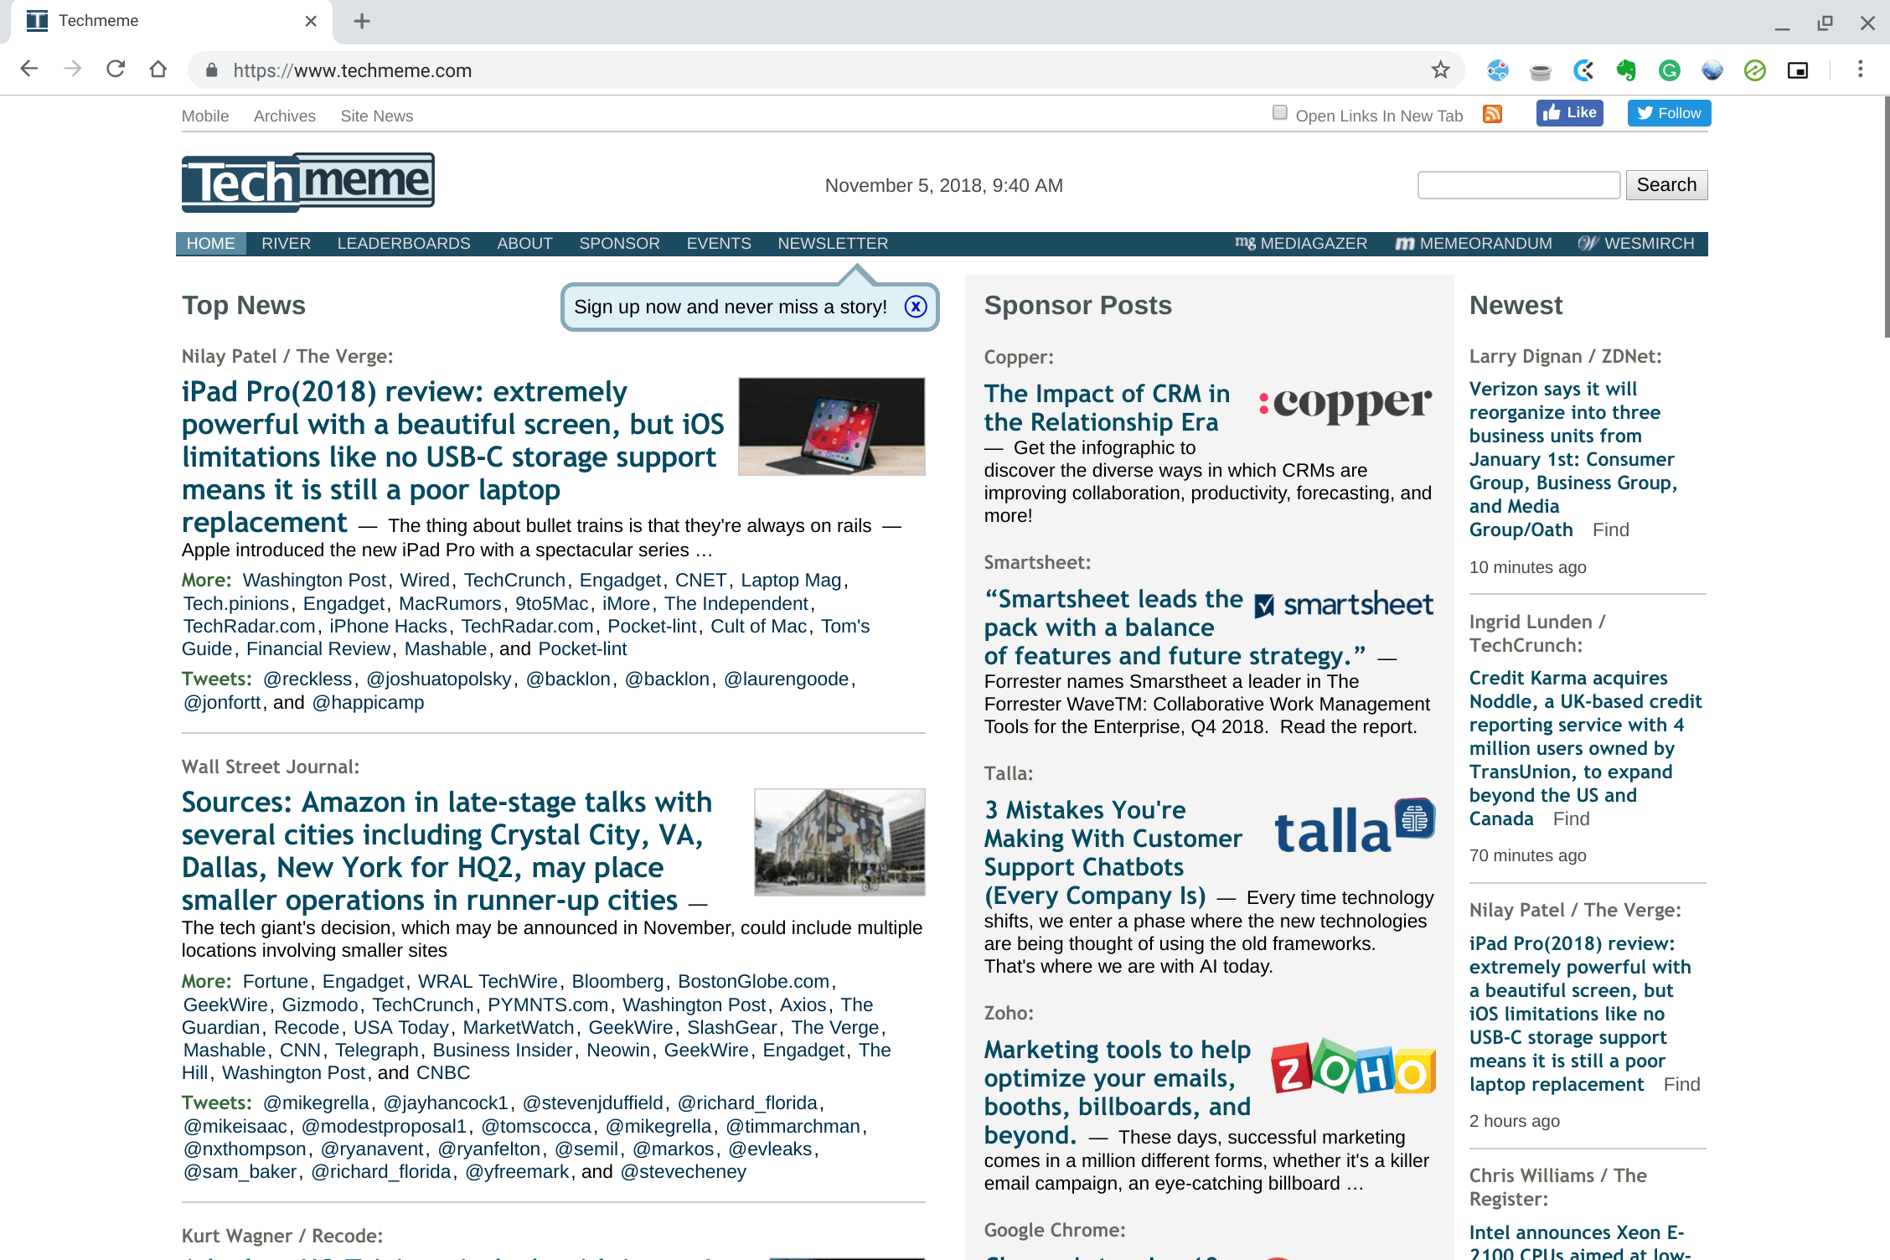1890x1260 pixels.
Task: Click the browser forward arrow
Action: pos(73,70)
